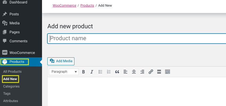Insert a blockquote

117,72
